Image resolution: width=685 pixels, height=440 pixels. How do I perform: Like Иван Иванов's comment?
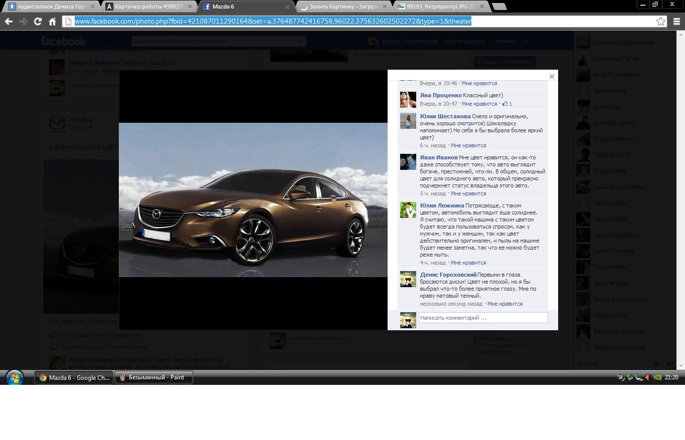468,193
